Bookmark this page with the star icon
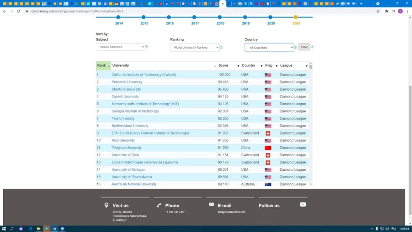Screen dimensions: 412x232 tap(378, 11)
